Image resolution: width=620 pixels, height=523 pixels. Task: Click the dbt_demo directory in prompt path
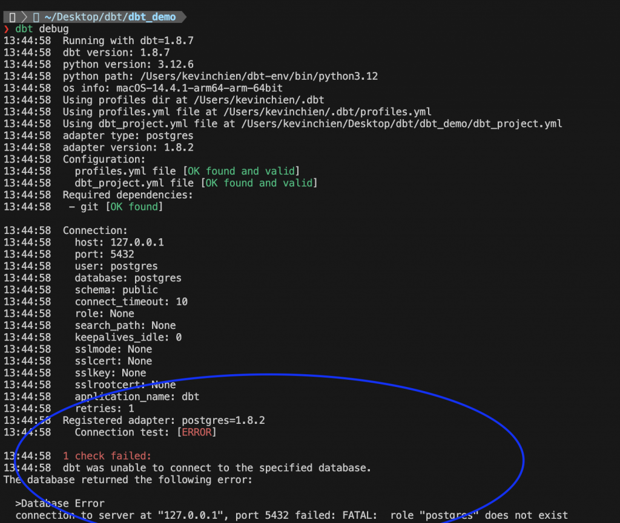(152, 17)
